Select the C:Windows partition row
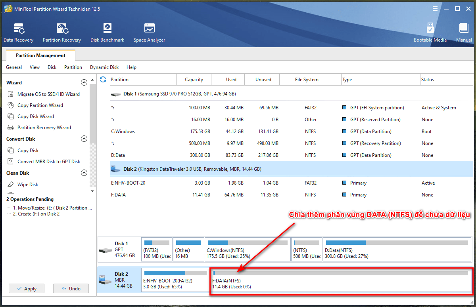Screen dimensions: 476x307 coord(292,132)
